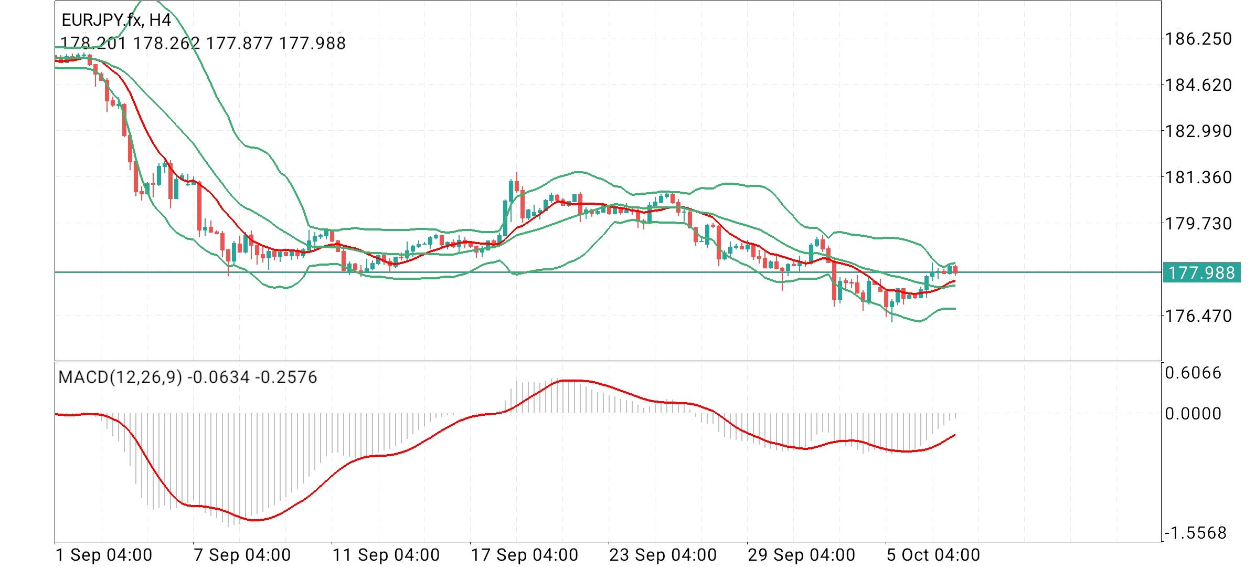The image size is (1255, 567).
Task: Click the current price tag 177.988
Action: tap(1201, 273)
